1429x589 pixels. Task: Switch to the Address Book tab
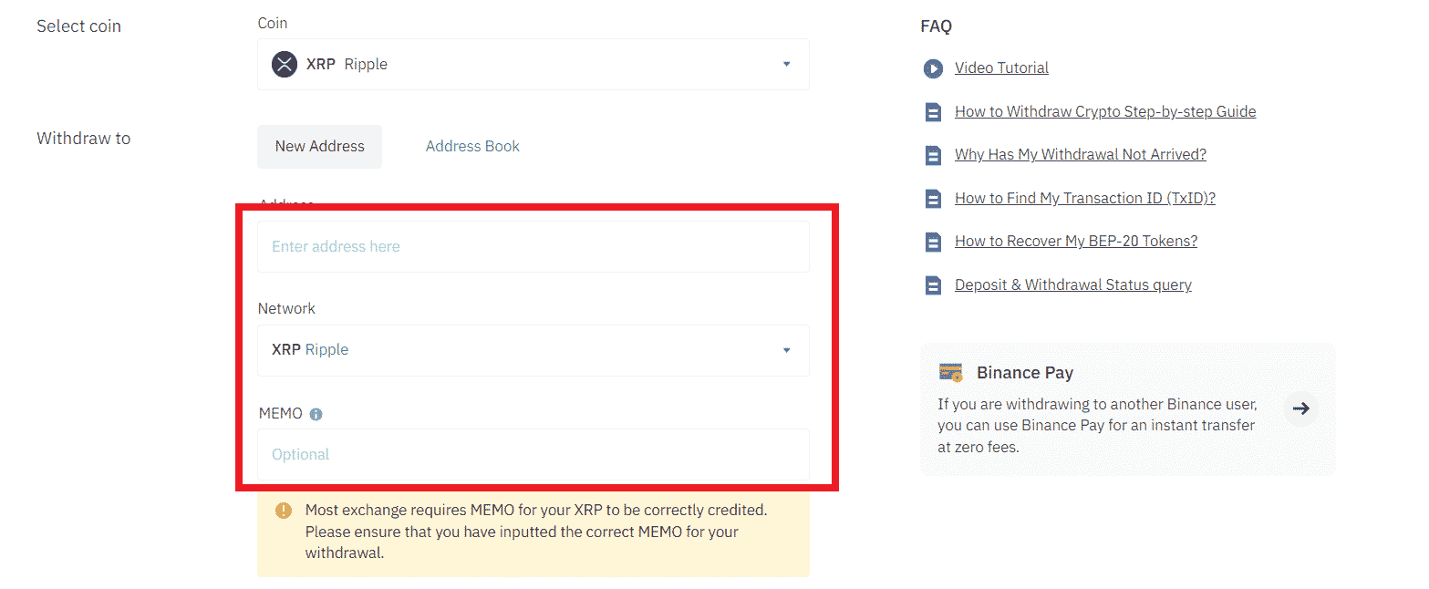click(472, 147)
